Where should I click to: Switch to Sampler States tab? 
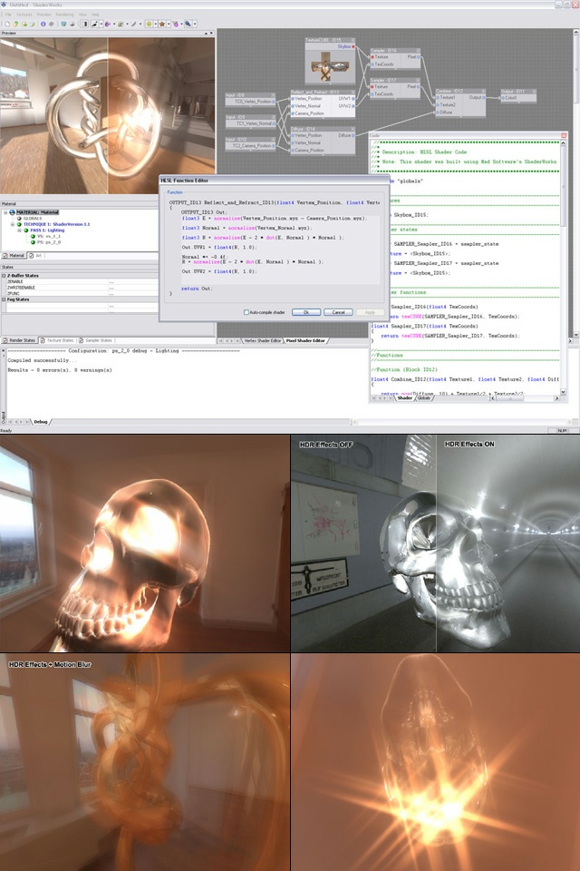(x=95, y=340)
